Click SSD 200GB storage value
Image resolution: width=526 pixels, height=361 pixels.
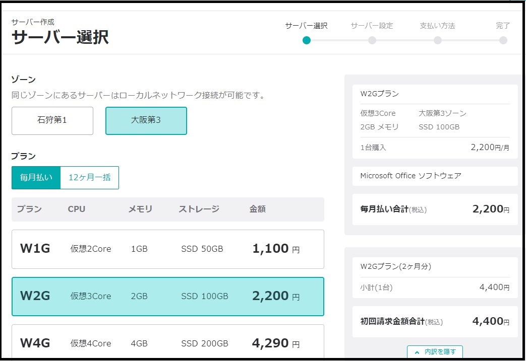205,343
